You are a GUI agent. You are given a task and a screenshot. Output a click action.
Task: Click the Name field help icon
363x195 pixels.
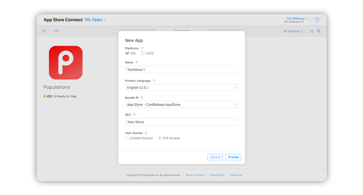(136, 62)
